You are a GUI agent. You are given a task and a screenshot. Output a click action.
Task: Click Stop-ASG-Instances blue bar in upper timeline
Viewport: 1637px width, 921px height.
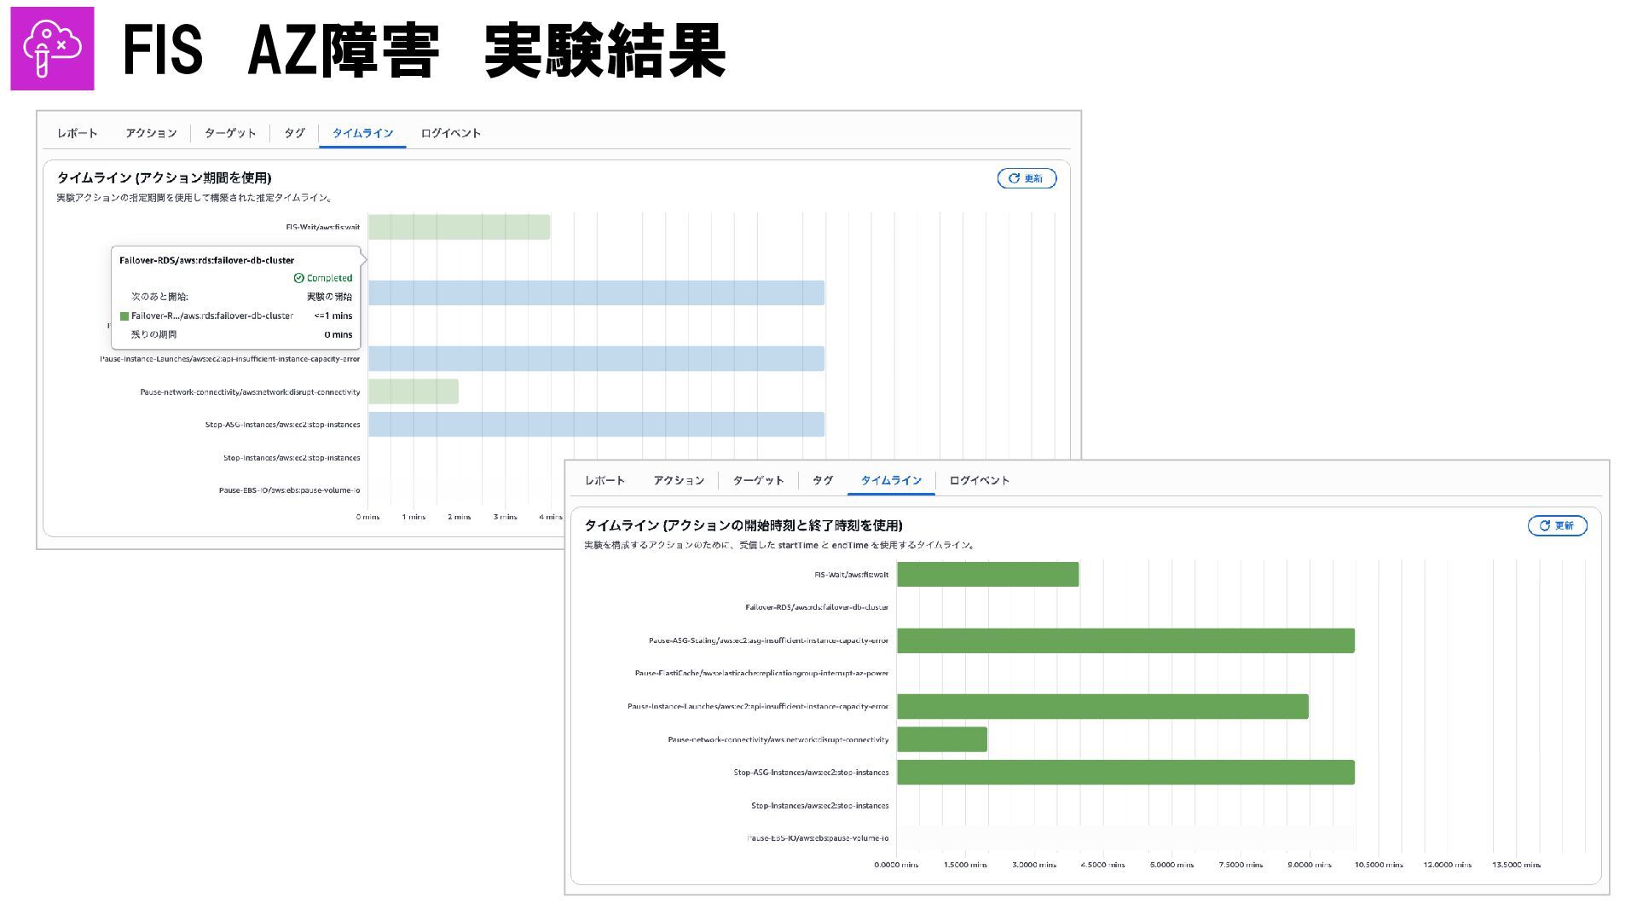click(x=596, y=425)
